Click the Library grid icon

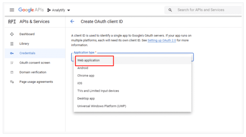12,44
